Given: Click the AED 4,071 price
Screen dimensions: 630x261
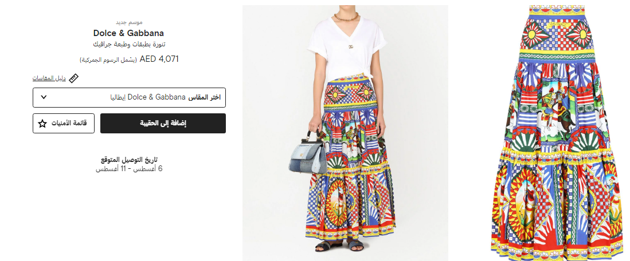Looking at the screenshot, I should (x=159, y=60).
